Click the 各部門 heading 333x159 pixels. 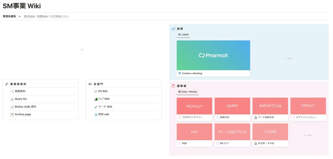pos(98,84)
